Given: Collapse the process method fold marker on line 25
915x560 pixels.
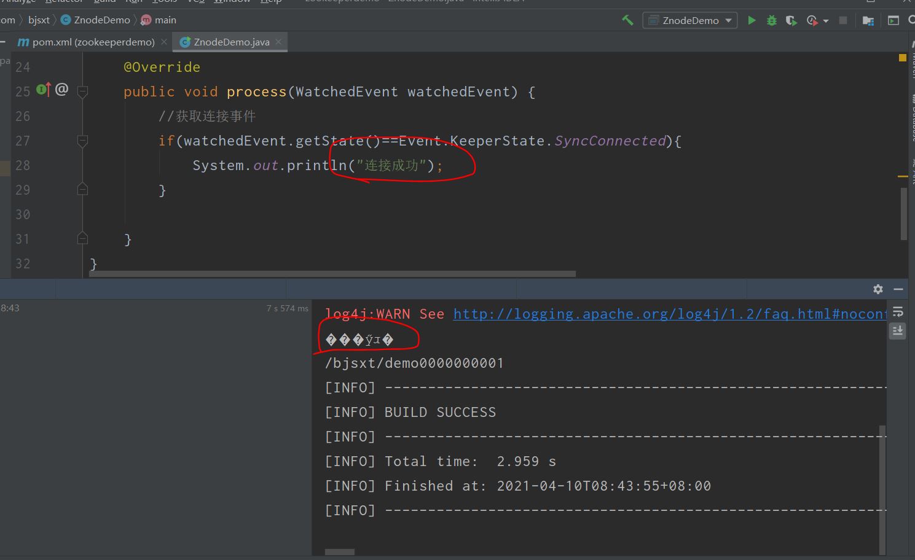Looking at the screenshot, I should [x=82, y=91].
